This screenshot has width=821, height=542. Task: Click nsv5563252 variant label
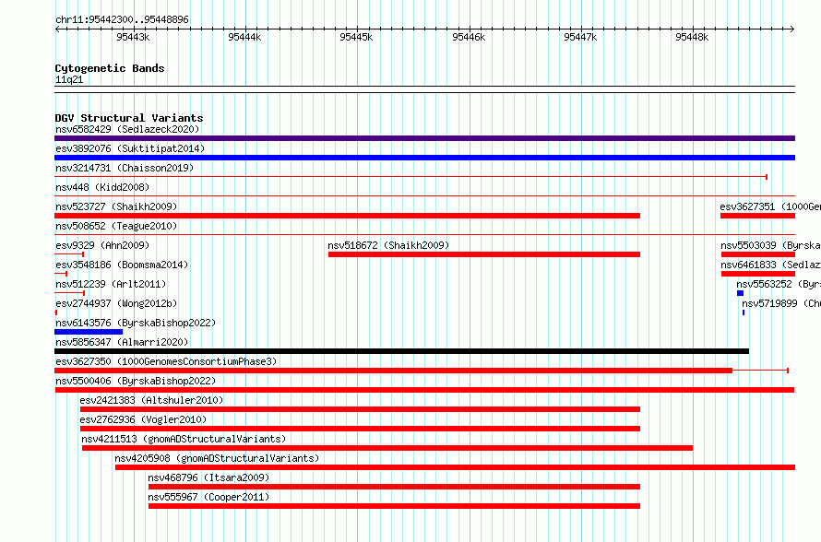(779, 284)
